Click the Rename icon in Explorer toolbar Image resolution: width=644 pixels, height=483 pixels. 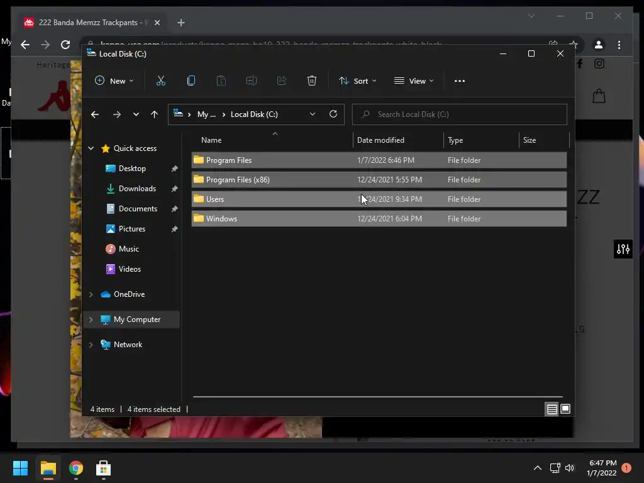click(252, 81)
